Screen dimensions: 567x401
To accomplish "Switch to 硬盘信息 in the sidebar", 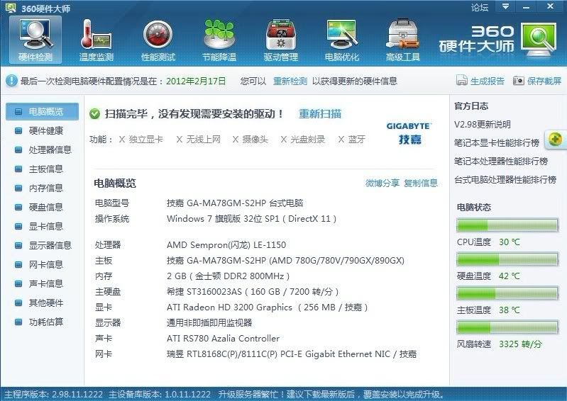I will (x=45, y=207).
